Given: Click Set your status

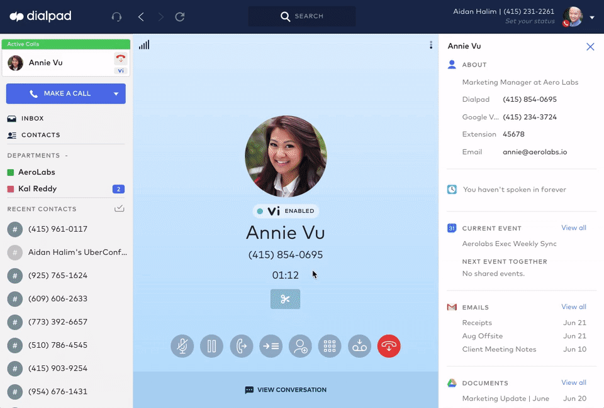Looking at the screenshot, I should pyautogui.click(x=530, y=21).
